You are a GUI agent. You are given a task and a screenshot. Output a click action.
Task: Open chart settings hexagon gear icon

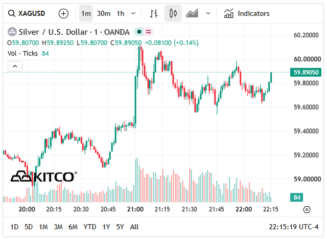tap(307, 209)
